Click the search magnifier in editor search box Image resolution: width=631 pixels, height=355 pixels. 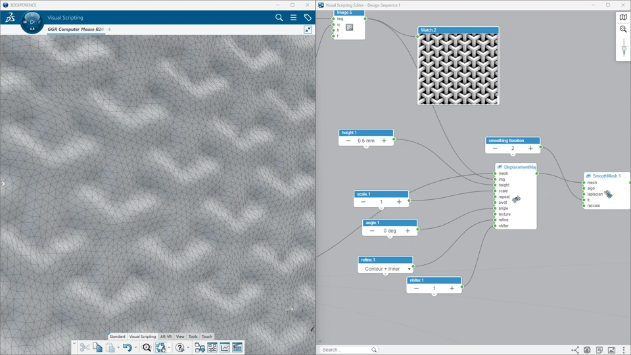(374, 350)
